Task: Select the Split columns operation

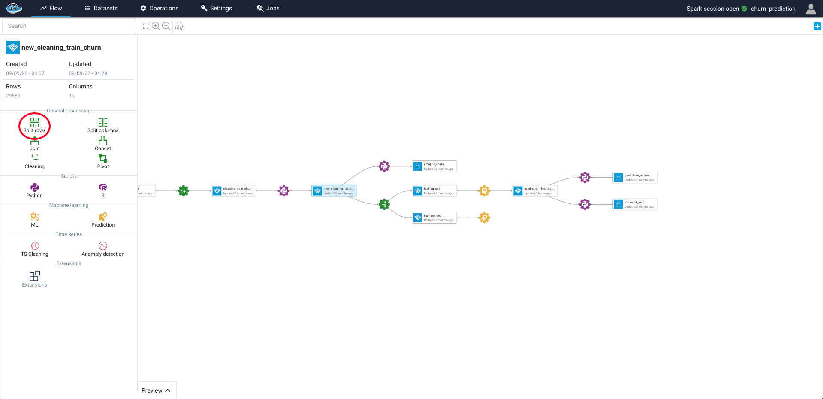Action: coord(102,124)
